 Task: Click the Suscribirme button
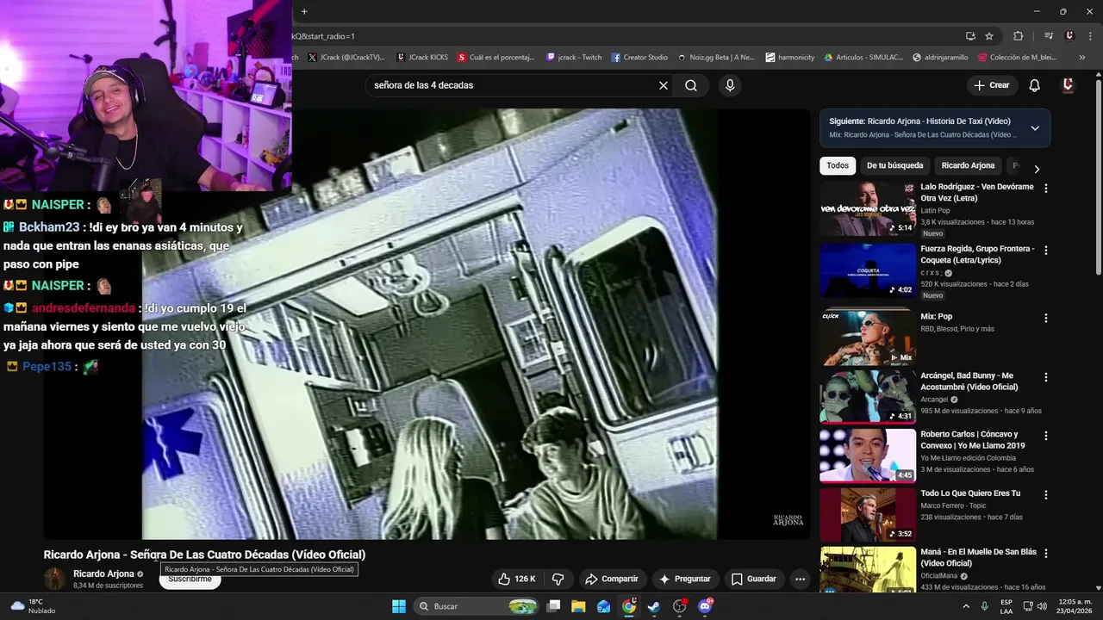(190, 579)
